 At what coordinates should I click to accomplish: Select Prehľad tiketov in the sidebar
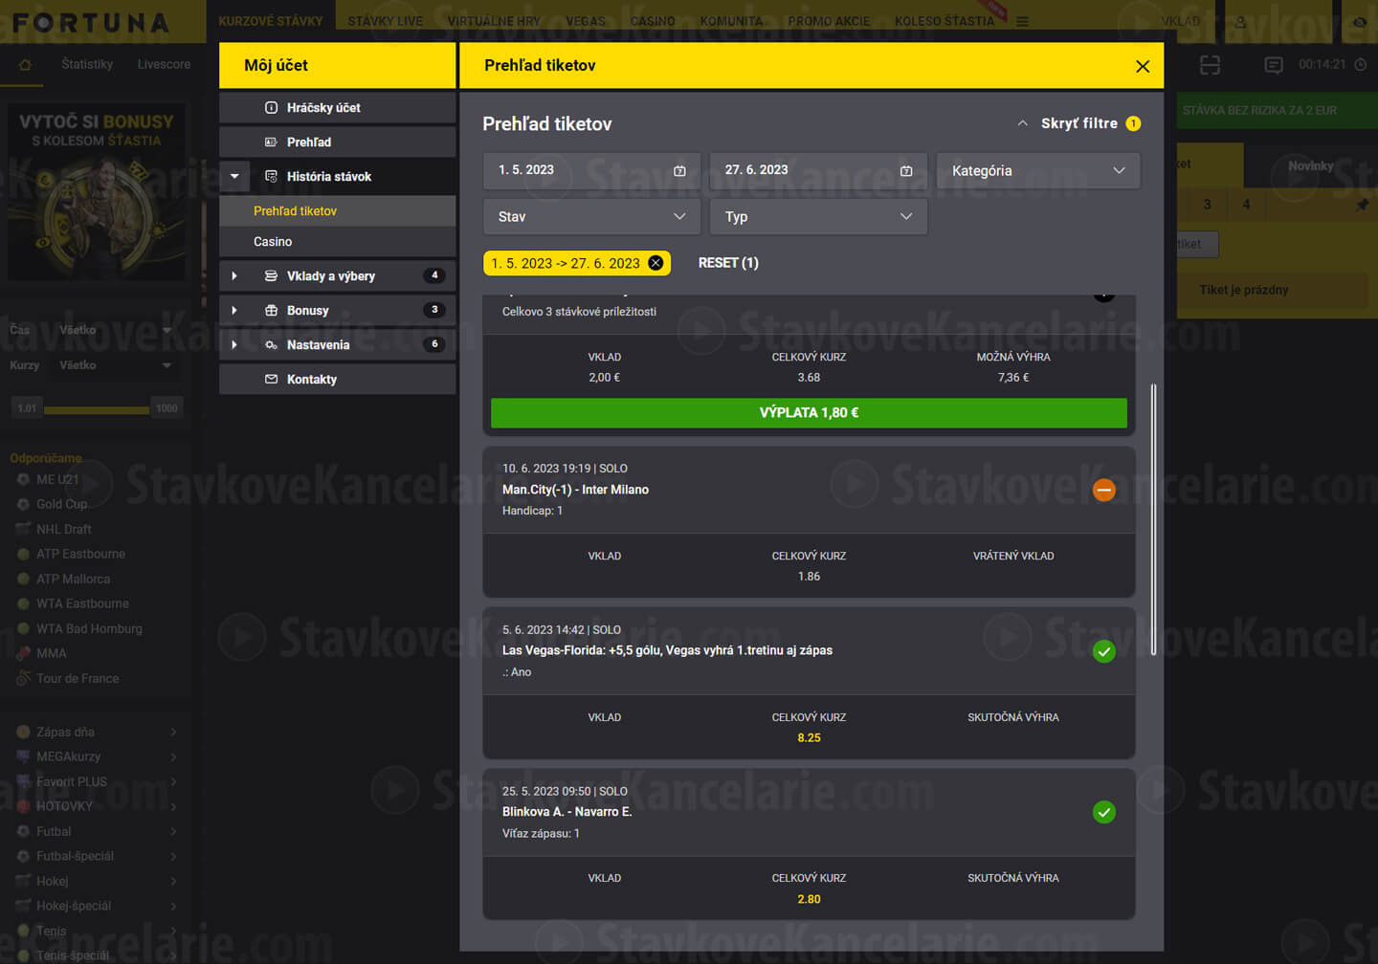pos(337,211)
